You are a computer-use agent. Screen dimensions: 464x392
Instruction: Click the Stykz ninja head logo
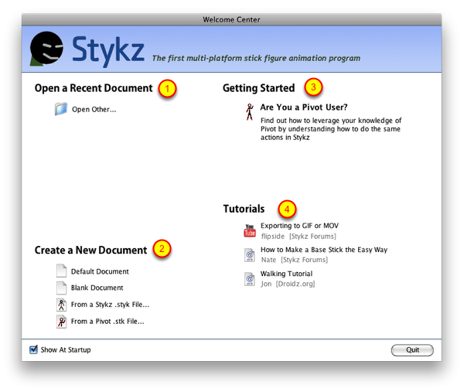46,49
